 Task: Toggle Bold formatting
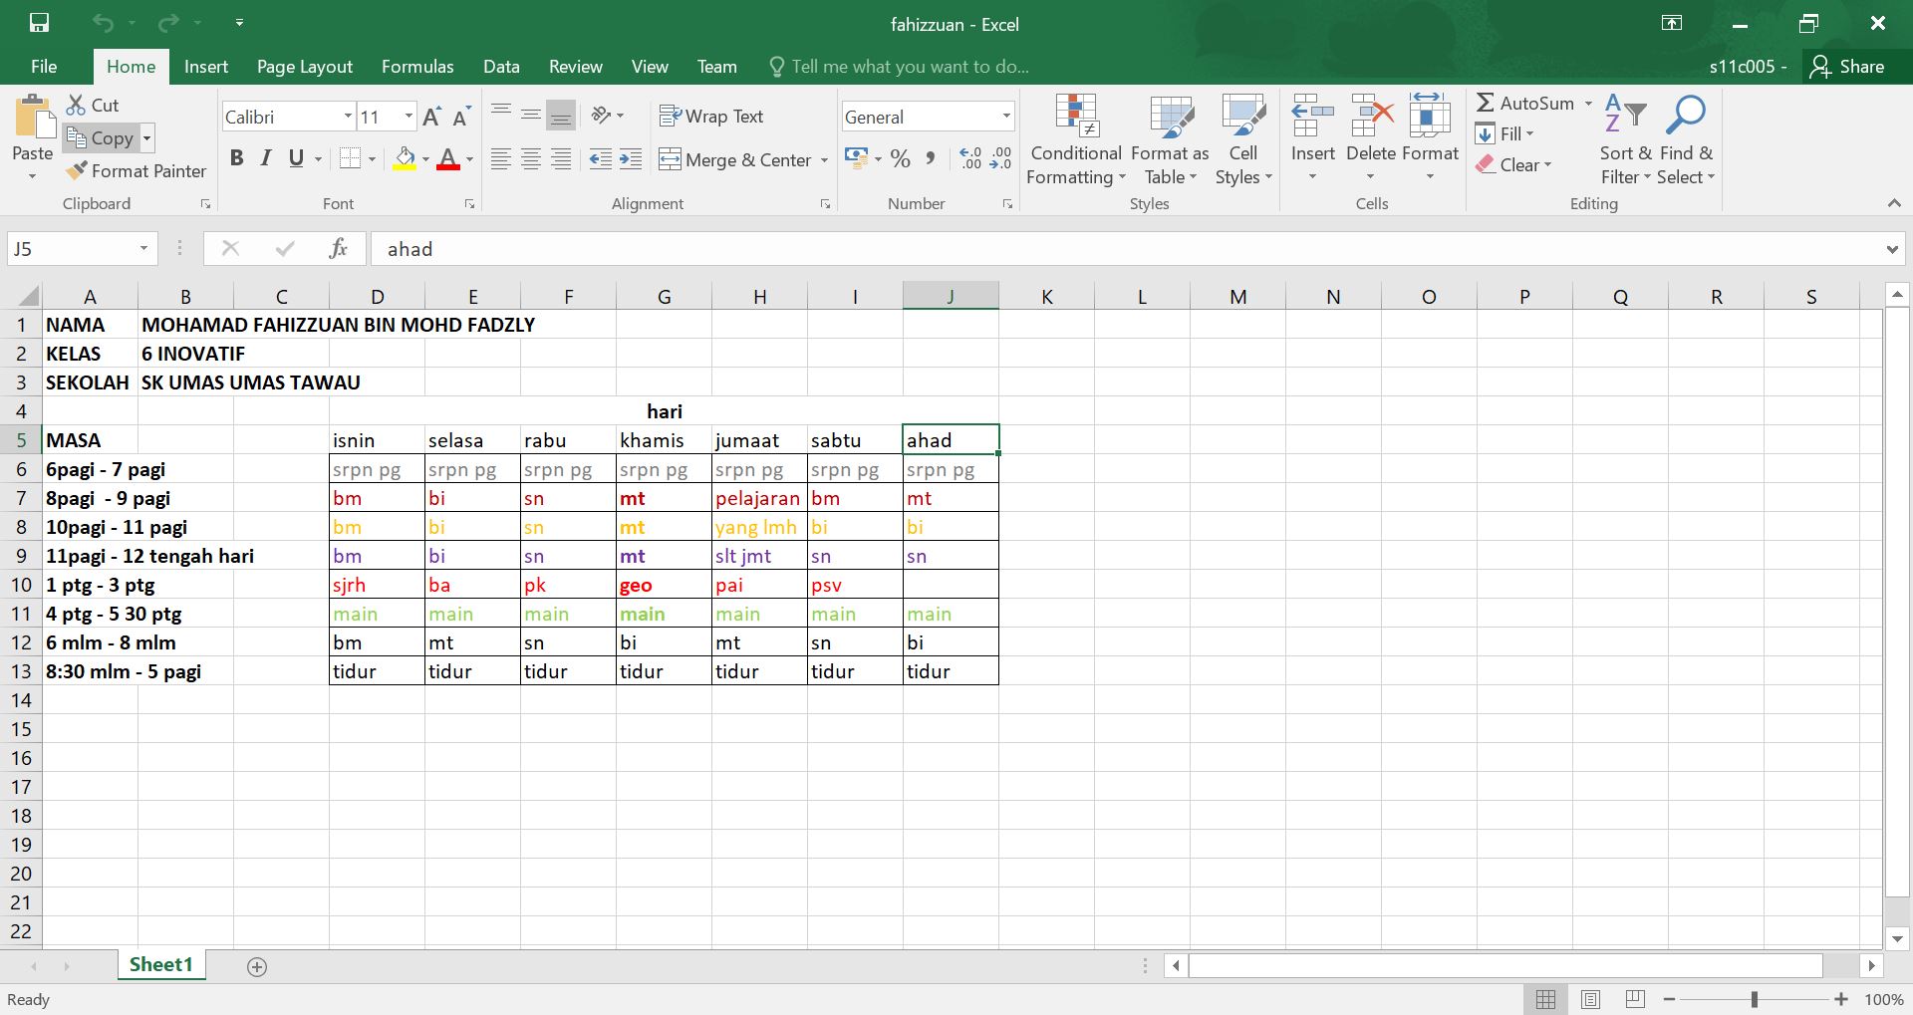pos(236,158)
